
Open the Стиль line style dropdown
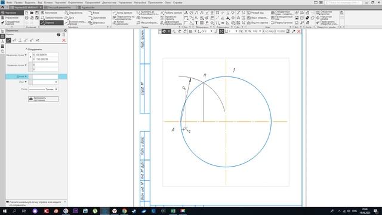[x=56, y=90]
